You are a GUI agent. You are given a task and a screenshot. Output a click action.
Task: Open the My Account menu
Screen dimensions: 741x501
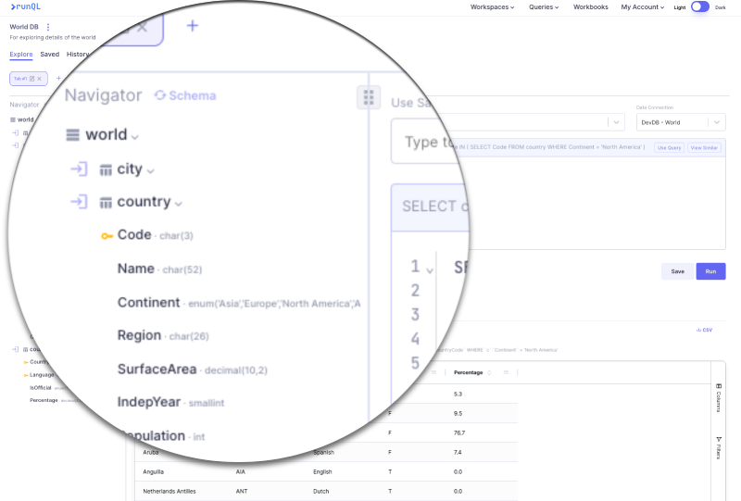click(643, 7)
